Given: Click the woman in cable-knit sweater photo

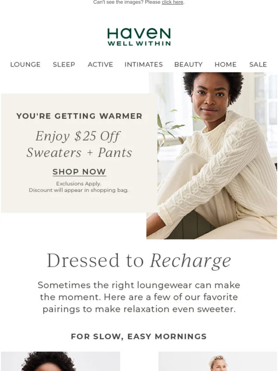Looking at the screenshot, I should coord(211,156).
